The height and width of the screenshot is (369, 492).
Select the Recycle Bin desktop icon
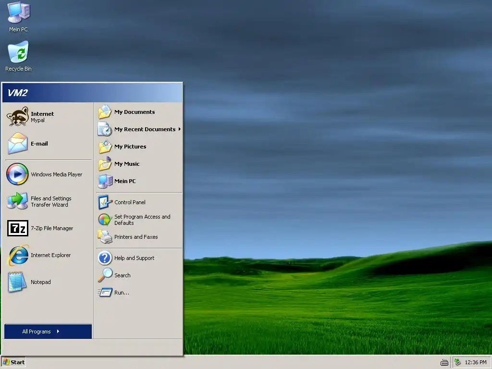click(18, 52)
